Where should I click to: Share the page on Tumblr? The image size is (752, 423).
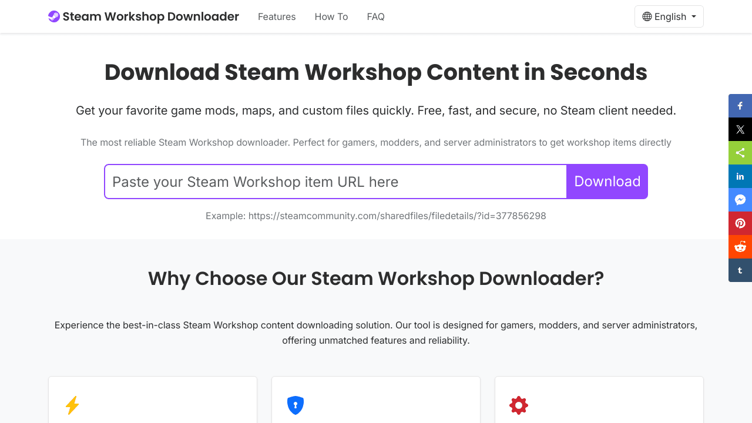[740, 270]
